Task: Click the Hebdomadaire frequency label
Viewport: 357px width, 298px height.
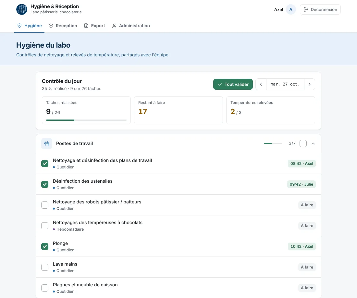Action: pos(70,229)
